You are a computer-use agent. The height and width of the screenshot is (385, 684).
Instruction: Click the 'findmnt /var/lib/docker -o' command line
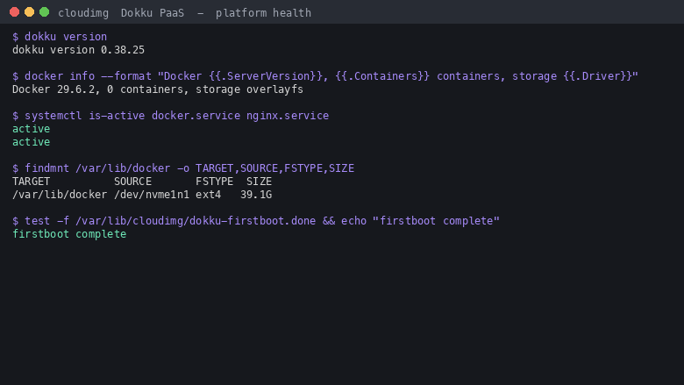[183, 168]
